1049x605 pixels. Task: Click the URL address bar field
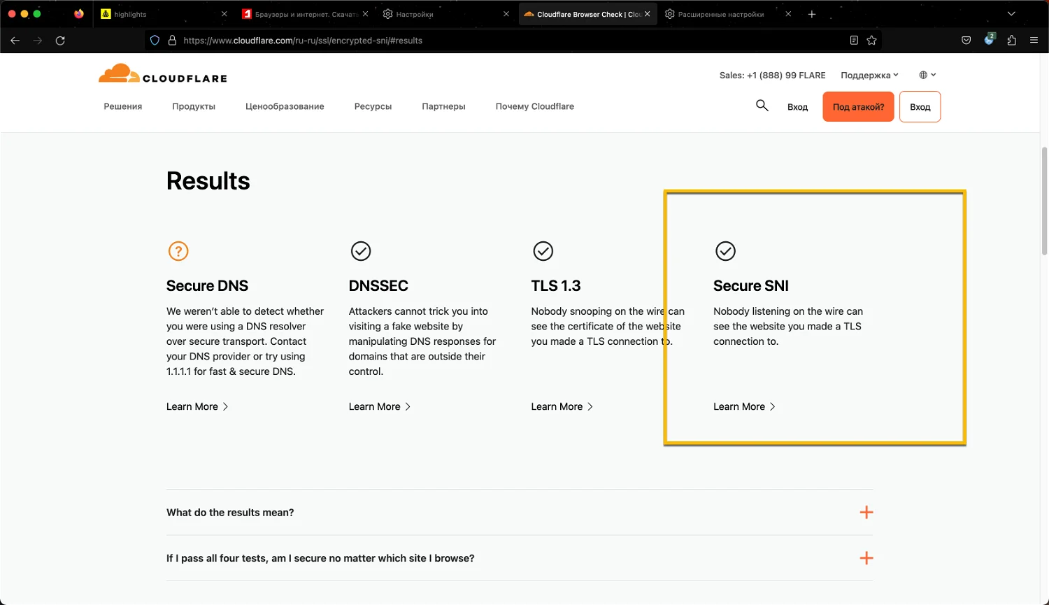pos(490,41)
